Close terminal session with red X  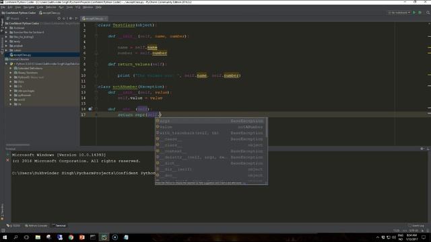click(7, 160)
